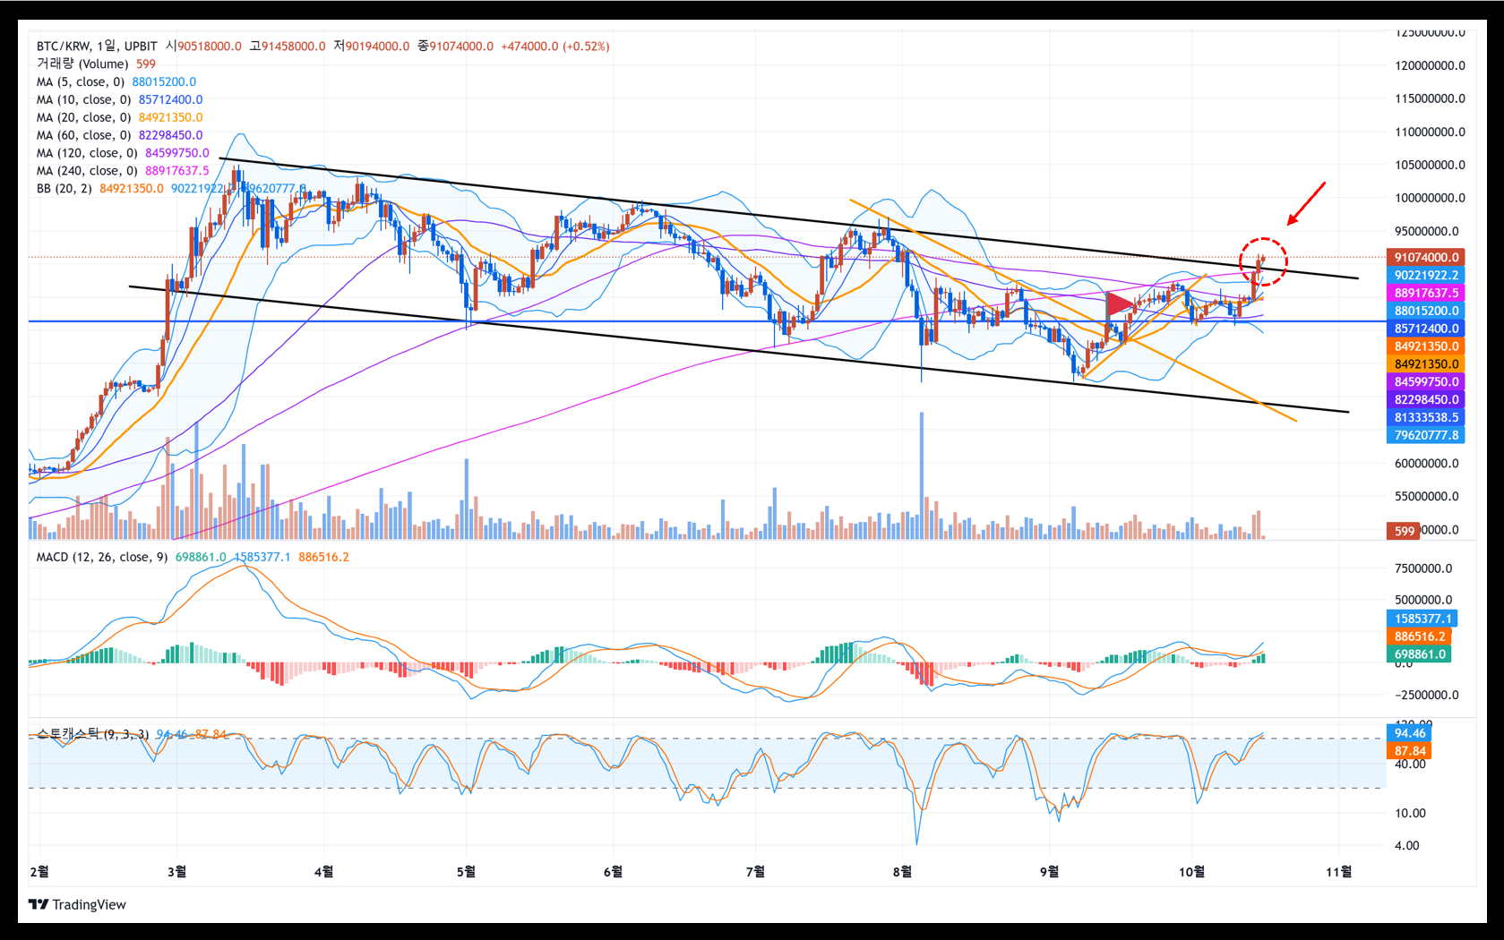1504x940 pixels.
Task: Click the −2500000.0 MACD scale tick
Action: (1426, 695)
